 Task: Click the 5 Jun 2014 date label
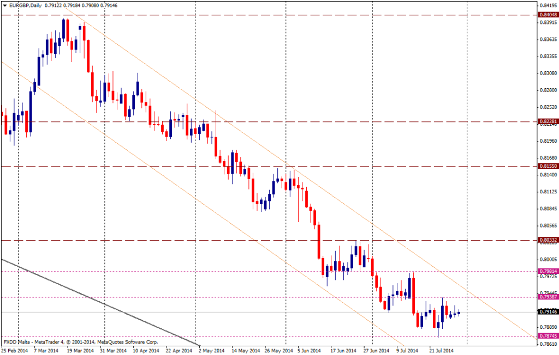point(309,351)
